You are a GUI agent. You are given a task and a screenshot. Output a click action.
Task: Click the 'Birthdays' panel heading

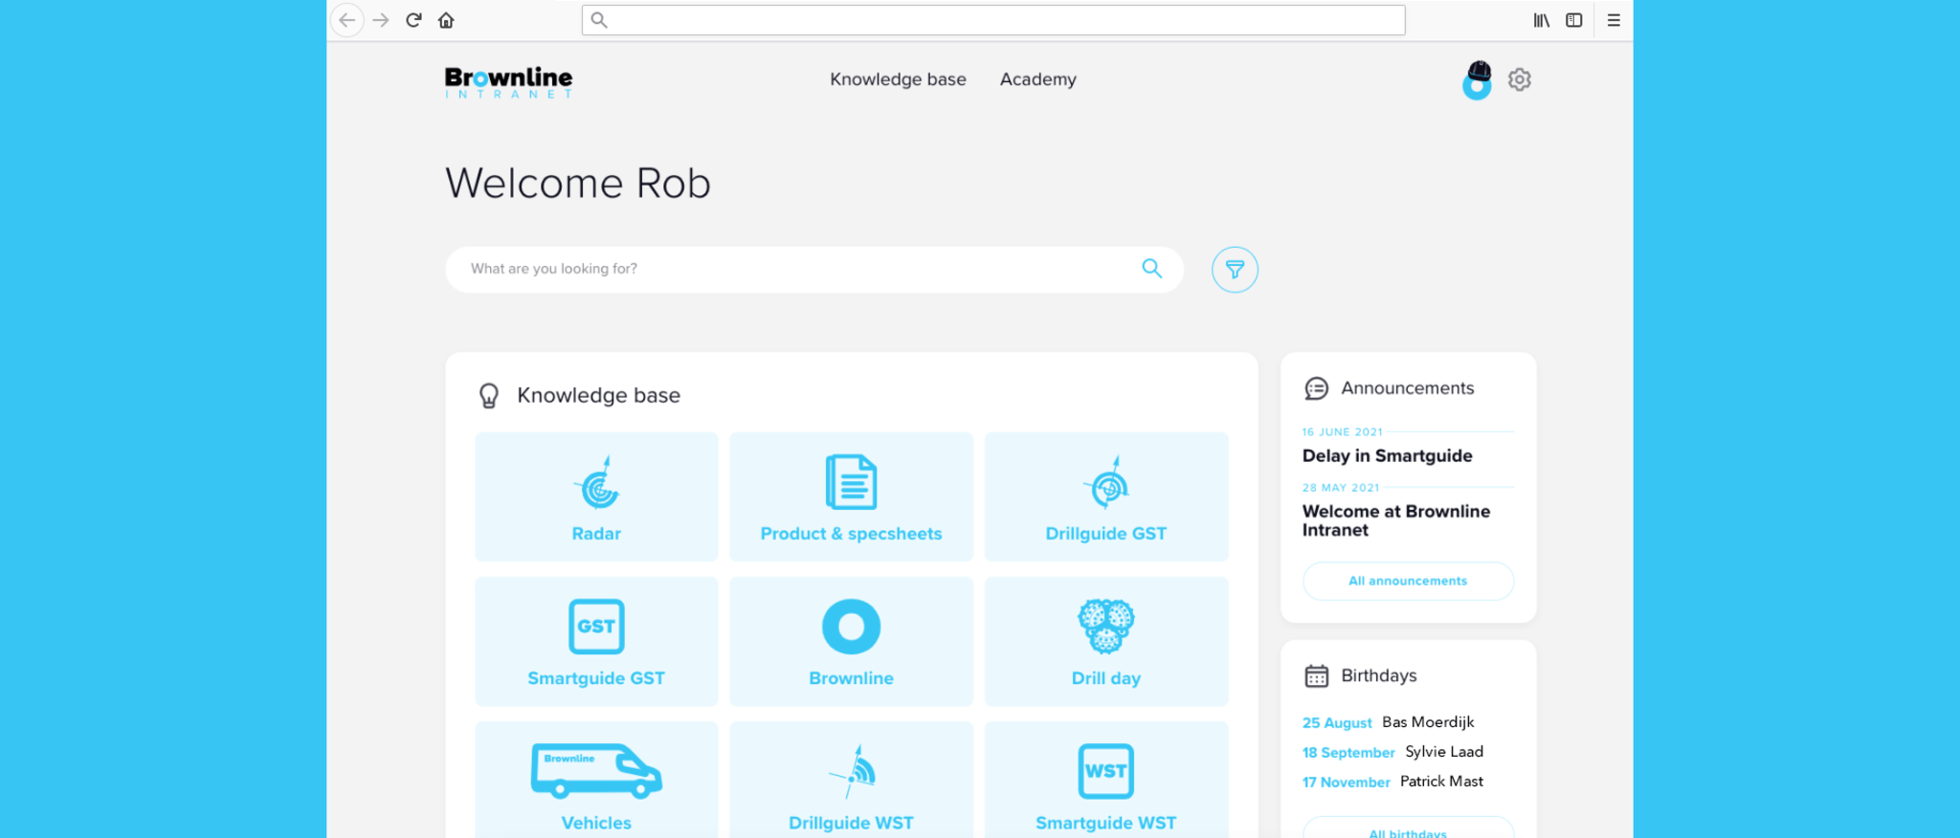coord(1379,675)
